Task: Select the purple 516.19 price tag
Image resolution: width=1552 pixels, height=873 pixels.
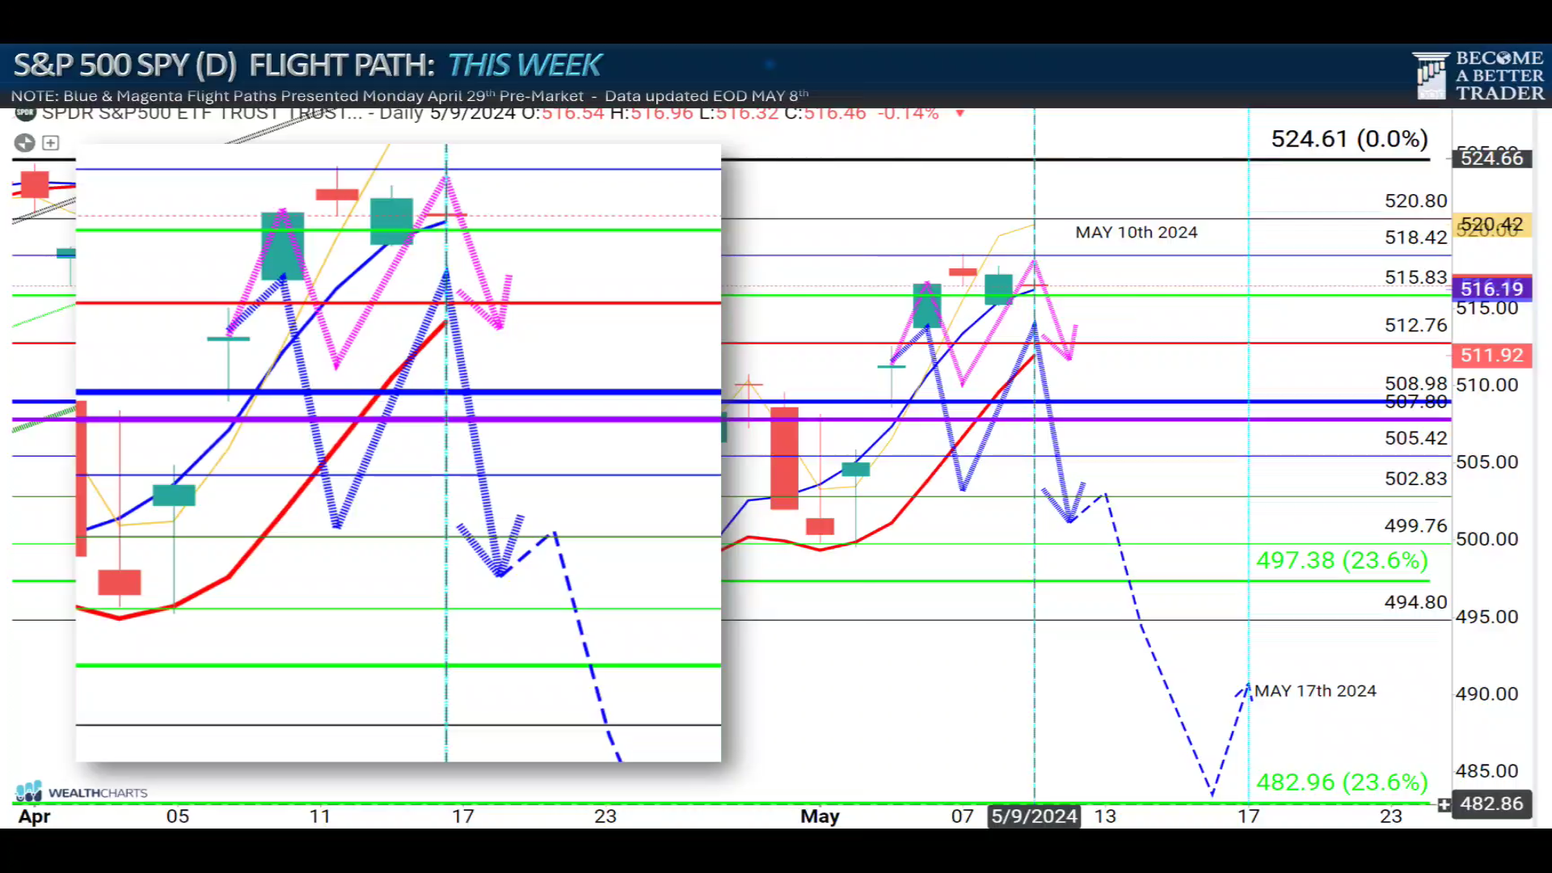Action: (1491, 289)
